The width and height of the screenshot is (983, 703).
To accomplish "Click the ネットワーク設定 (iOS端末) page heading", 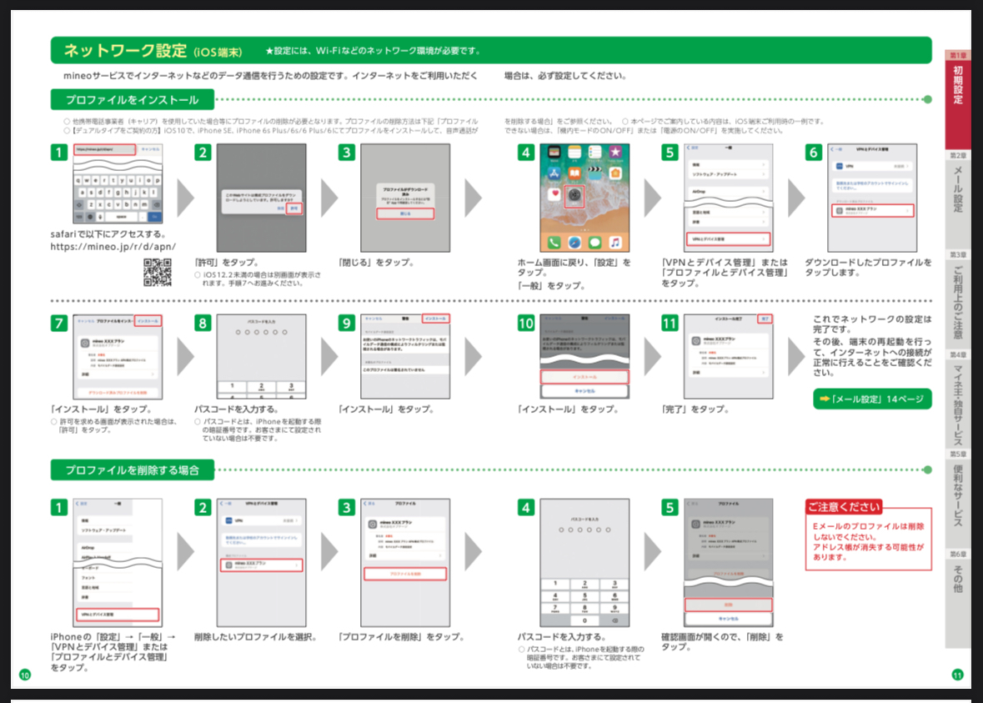I will coord(153,51).
